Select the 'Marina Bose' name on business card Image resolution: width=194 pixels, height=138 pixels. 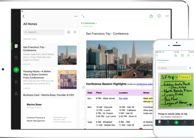click(34, 104)
